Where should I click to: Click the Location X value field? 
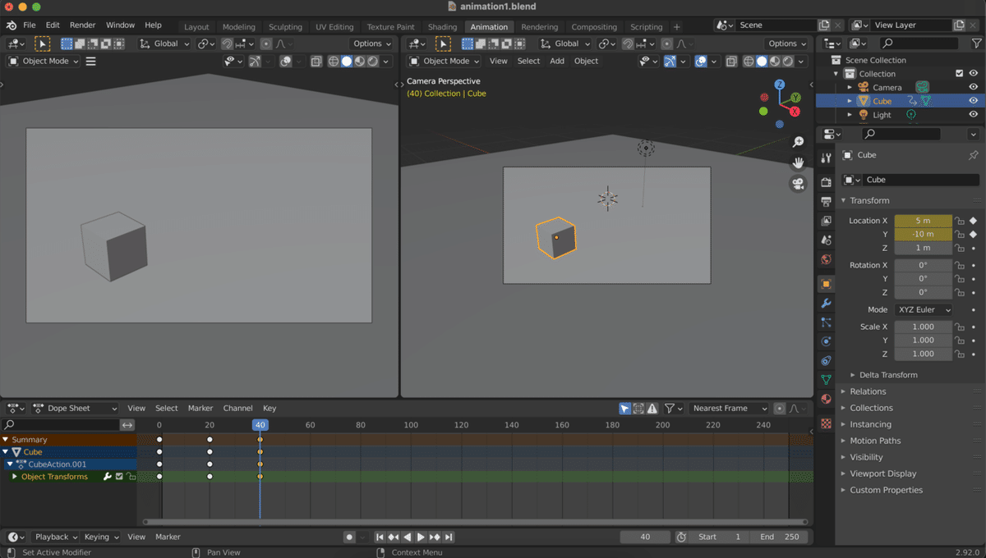(x=923, y=221)
